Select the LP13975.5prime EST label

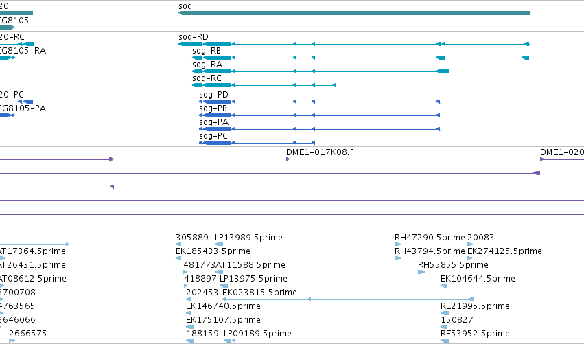(x=253, y=279)
